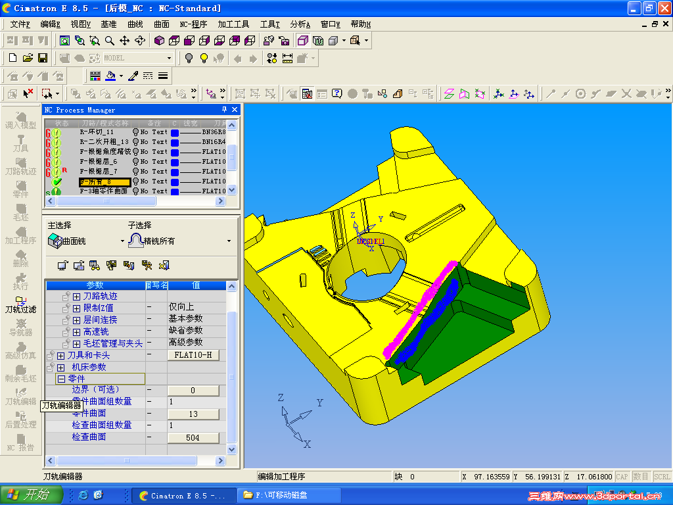Viewport: 673px width, 505px height.
Task: Click the Zoom All (fit view) icon
Action: tap(65, 41)
